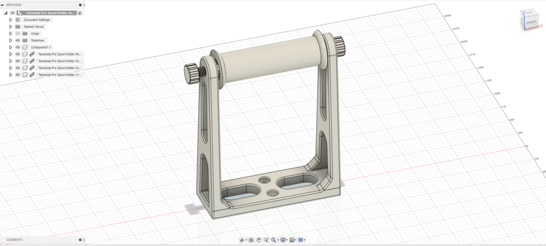Viewport: 546px width, 246px height.
Task: Toggle visibility of Component1:1
Action: click(18, 47)
